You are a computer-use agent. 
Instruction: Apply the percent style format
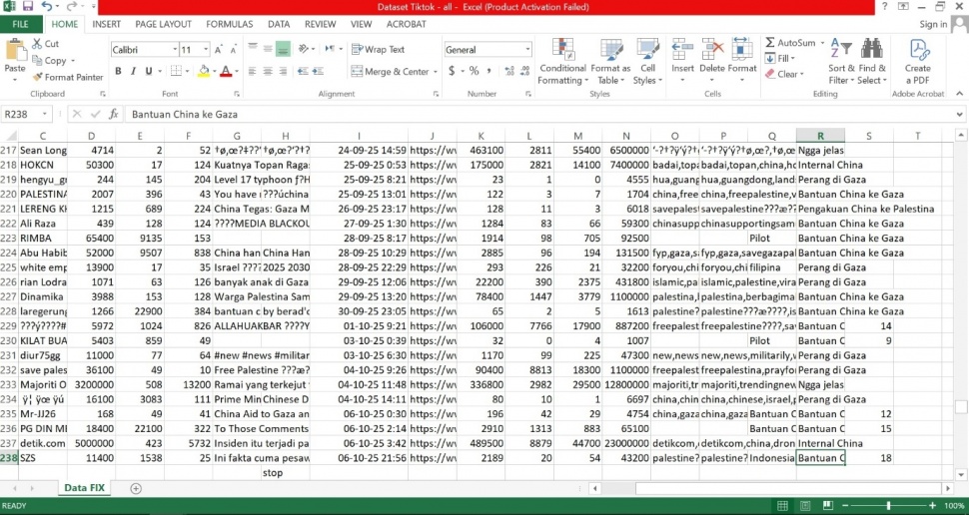point(474,71)
